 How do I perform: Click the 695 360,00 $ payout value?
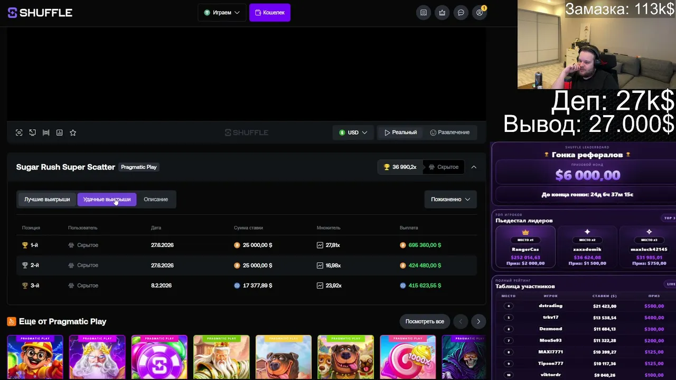click(x=425, y=245)
